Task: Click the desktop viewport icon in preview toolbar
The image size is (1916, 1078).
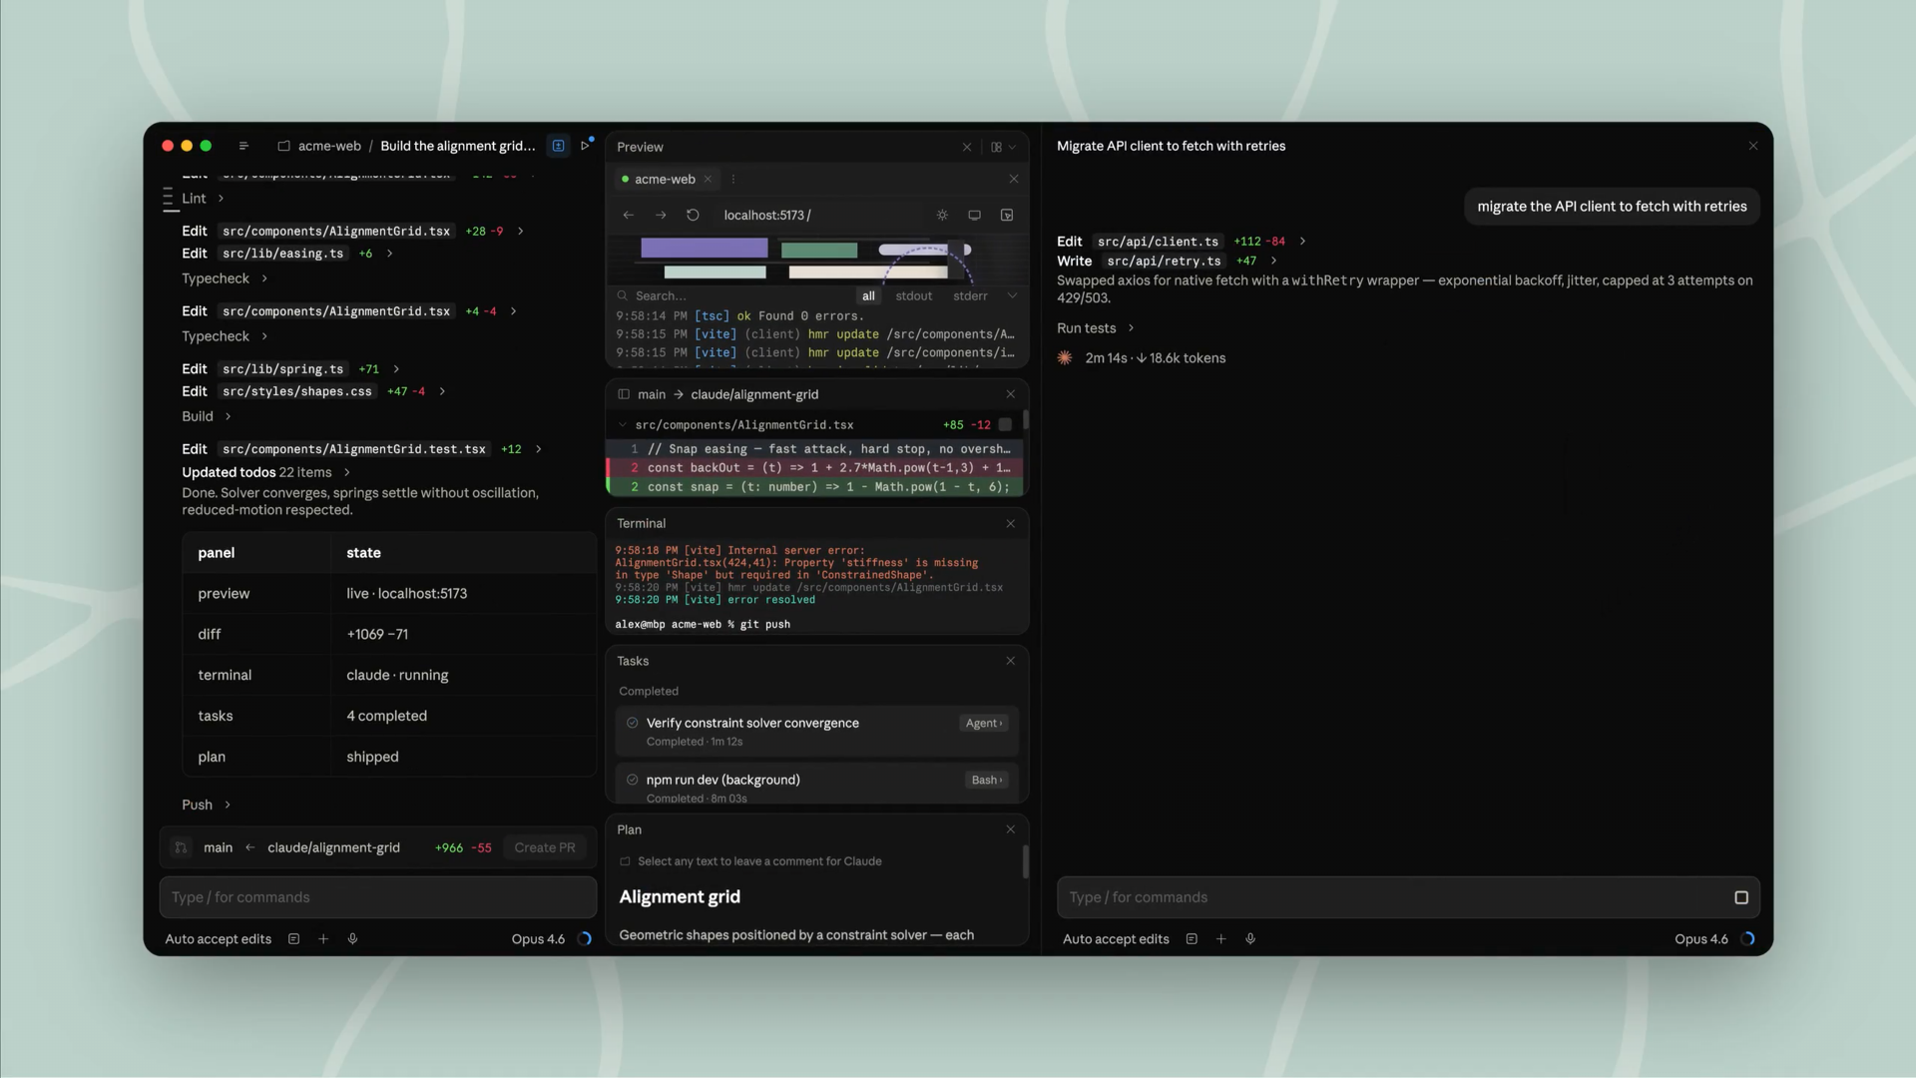Action: pos(974,215)
